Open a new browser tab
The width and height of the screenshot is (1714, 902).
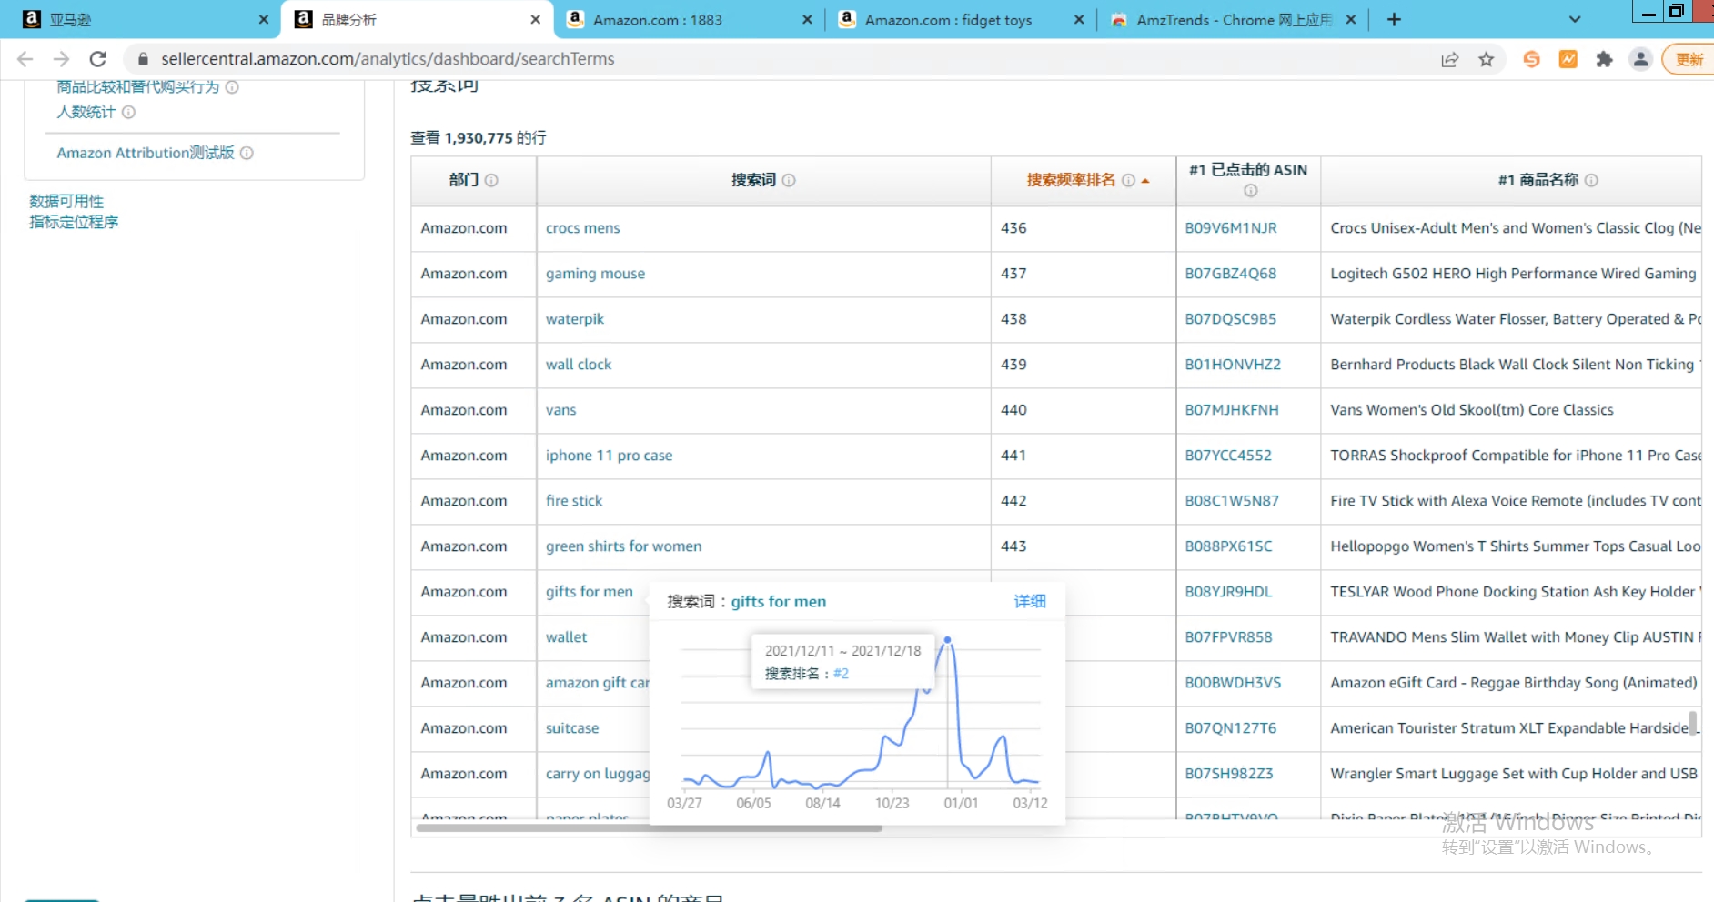click(1394, 19)
